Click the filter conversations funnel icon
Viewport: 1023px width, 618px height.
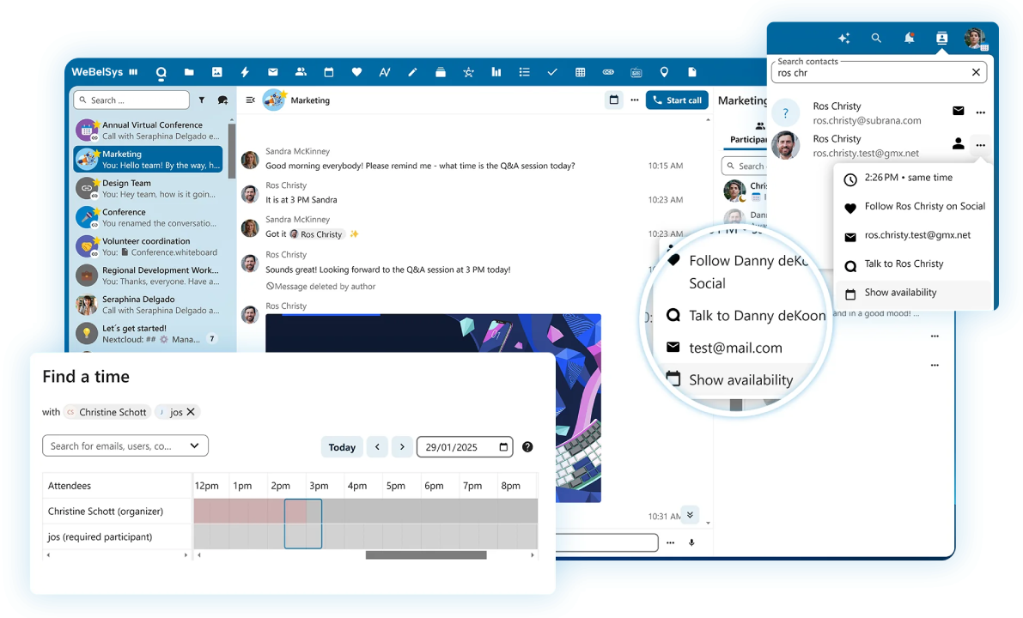point(202,100)
